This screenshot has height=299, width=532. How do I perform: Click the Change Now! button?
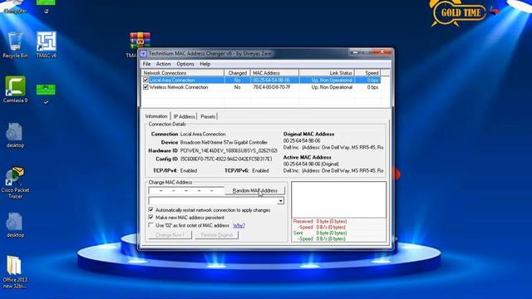click(x=170, y=235)
